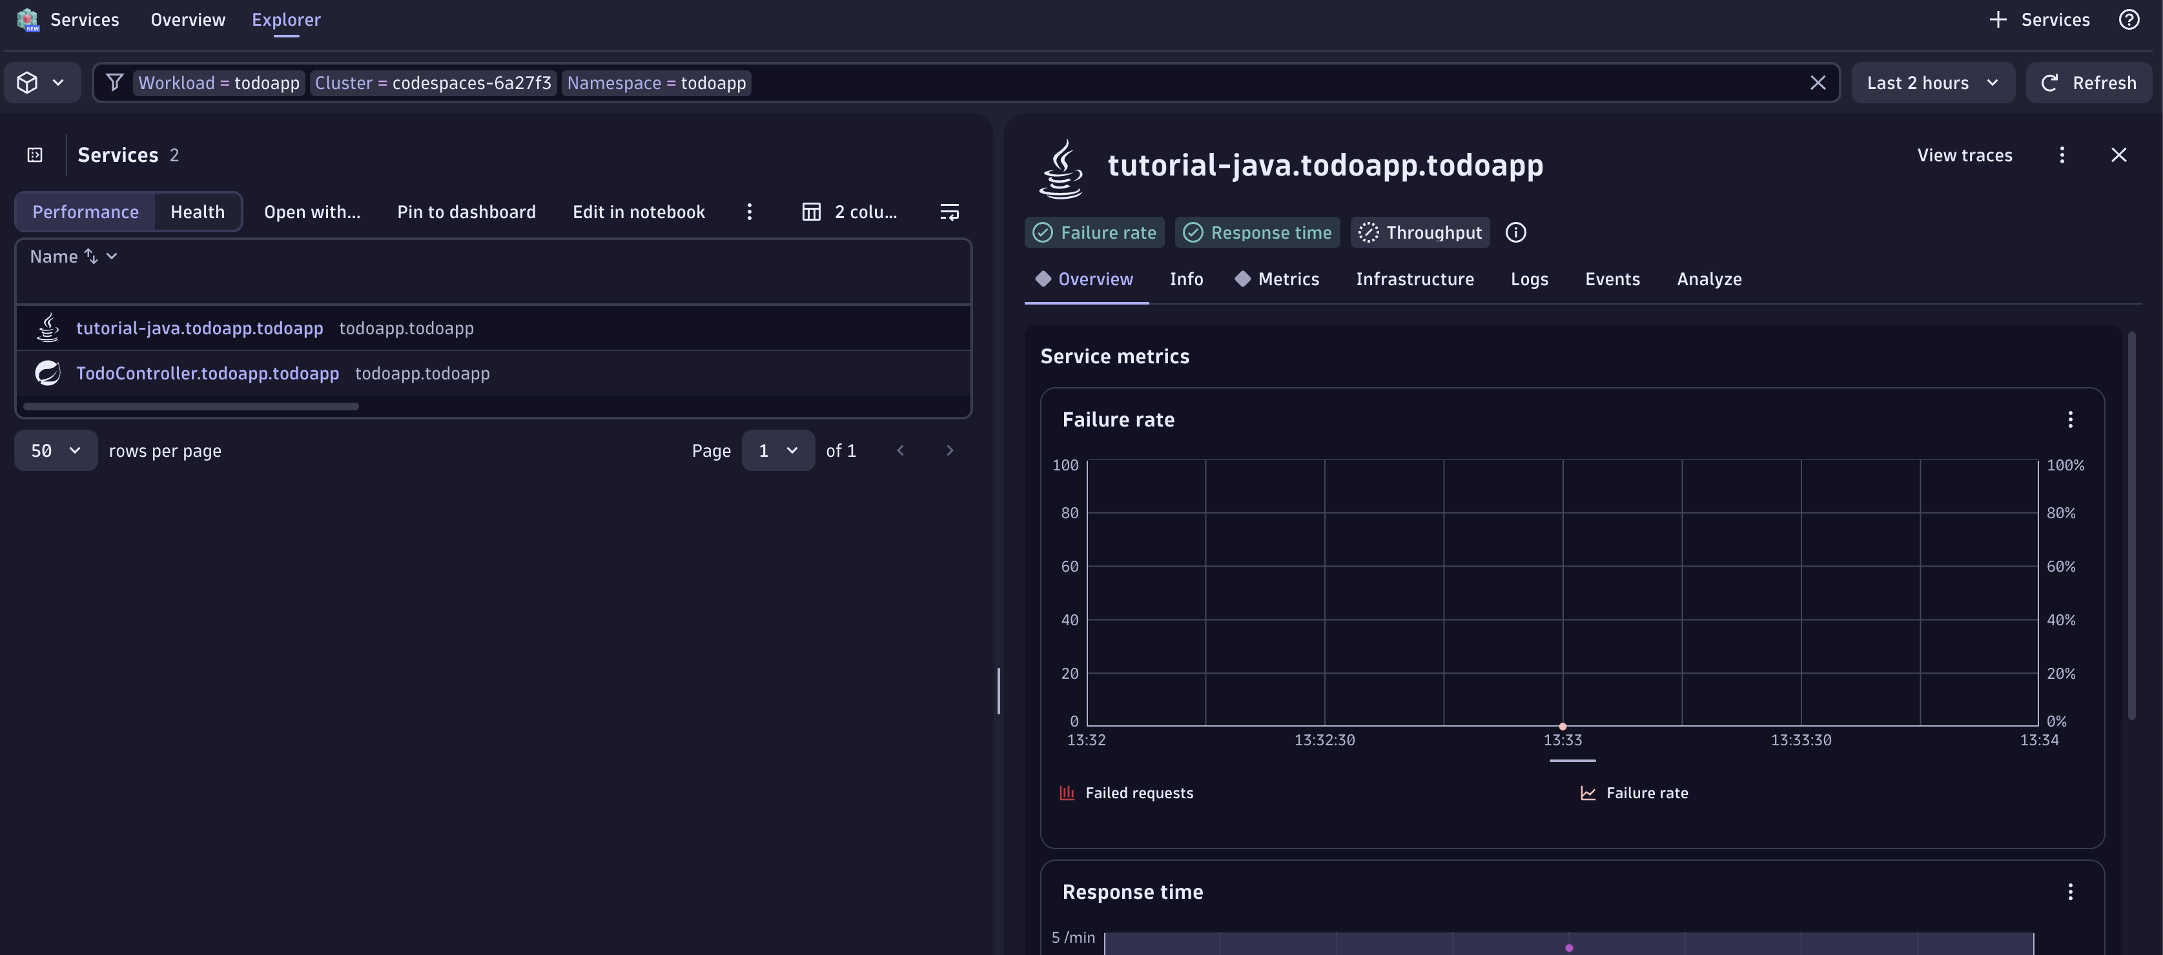The image size is (2163, 955).
Task: Select the Performance view toggle
Action: coord(85,212)
